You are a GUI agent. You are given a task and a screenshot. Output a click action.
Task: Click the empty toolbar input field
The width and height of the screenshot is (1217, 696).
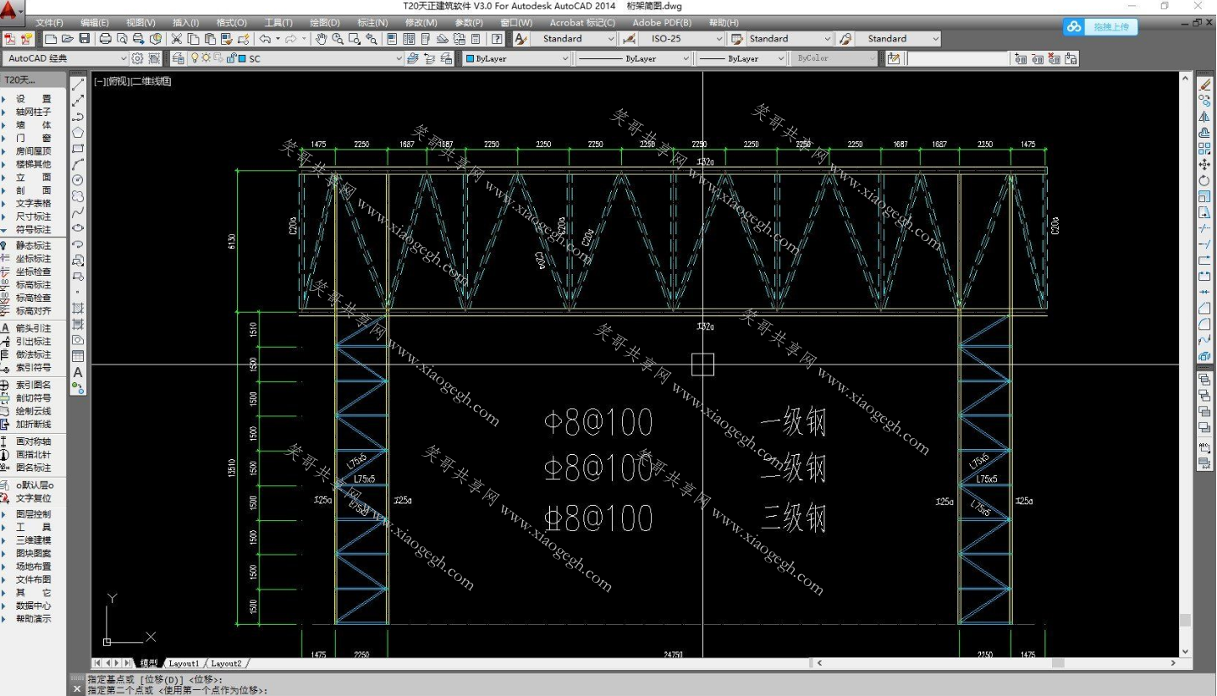point(957,59)
